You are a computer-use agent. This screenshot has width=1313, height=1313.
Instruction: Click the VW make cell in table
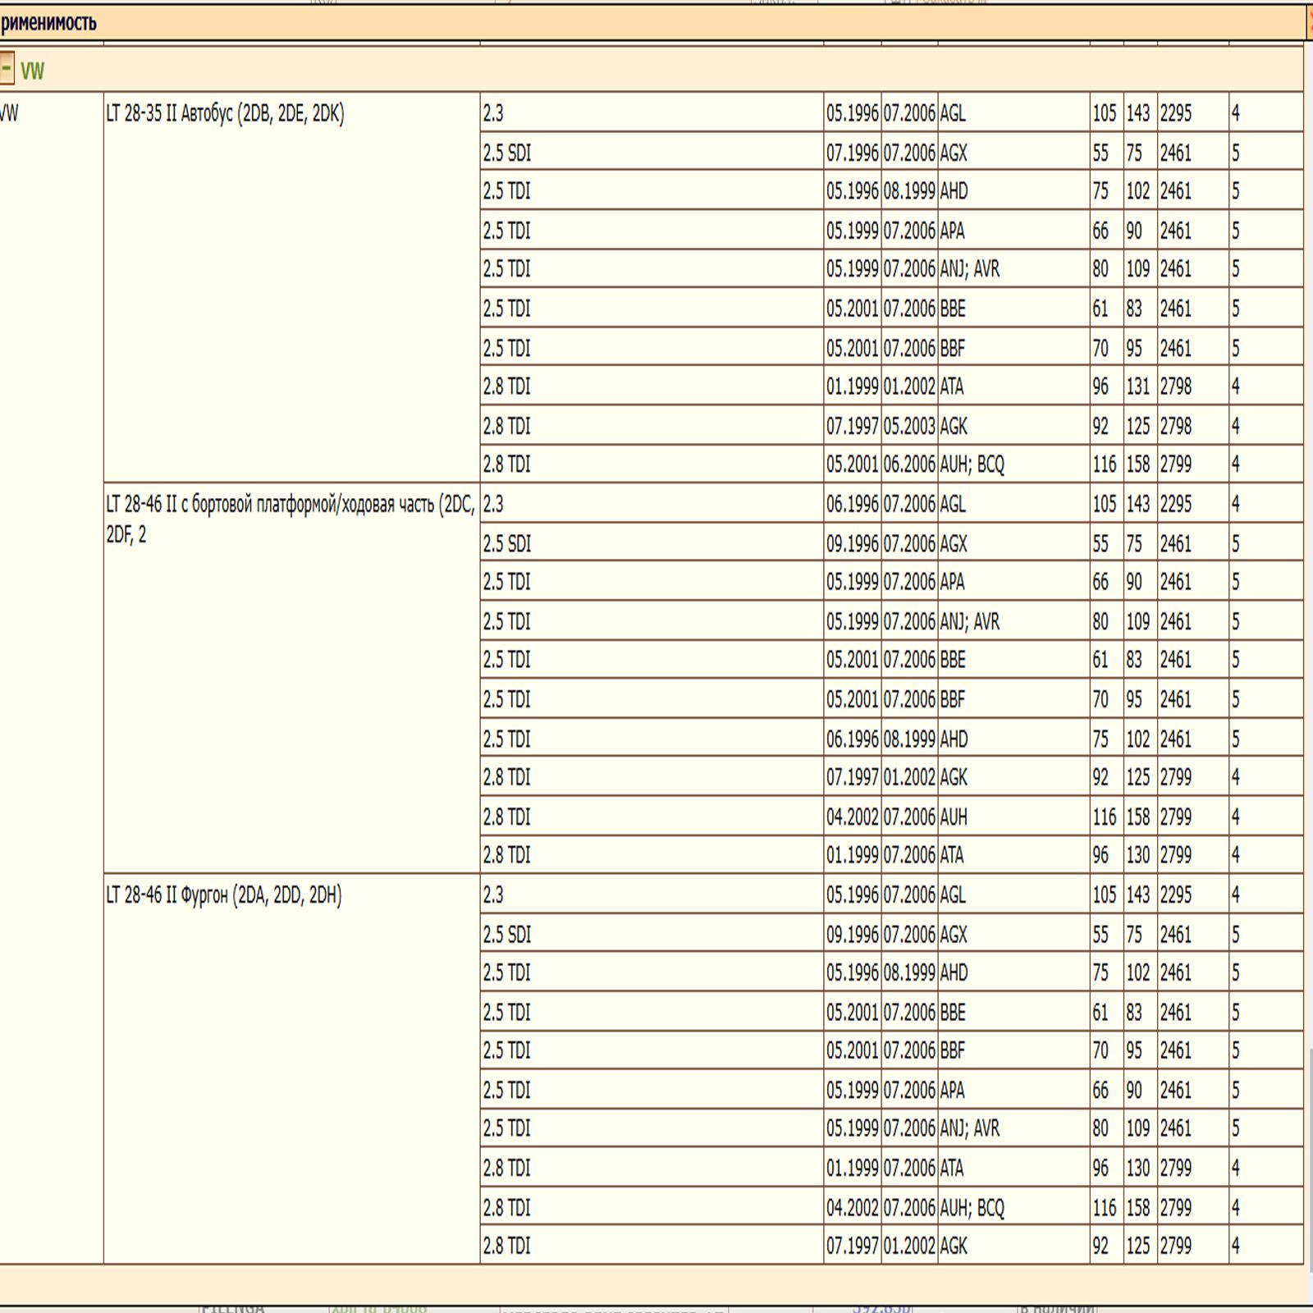[10, 113]
